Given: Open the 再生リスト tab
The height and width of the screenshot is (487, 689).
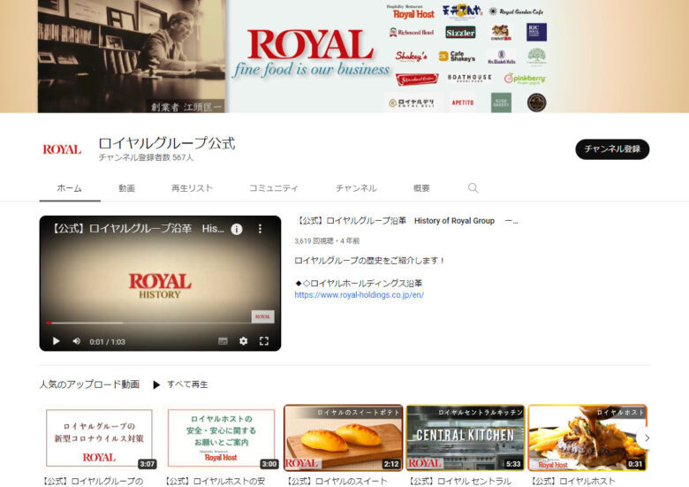Looking at the screenshot, I should pos(192,188).
